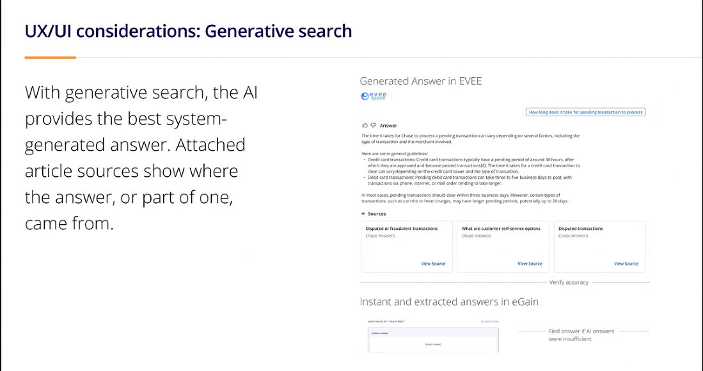View Source for customer self-service options
703x371 pixels.
tap(530, 264)
